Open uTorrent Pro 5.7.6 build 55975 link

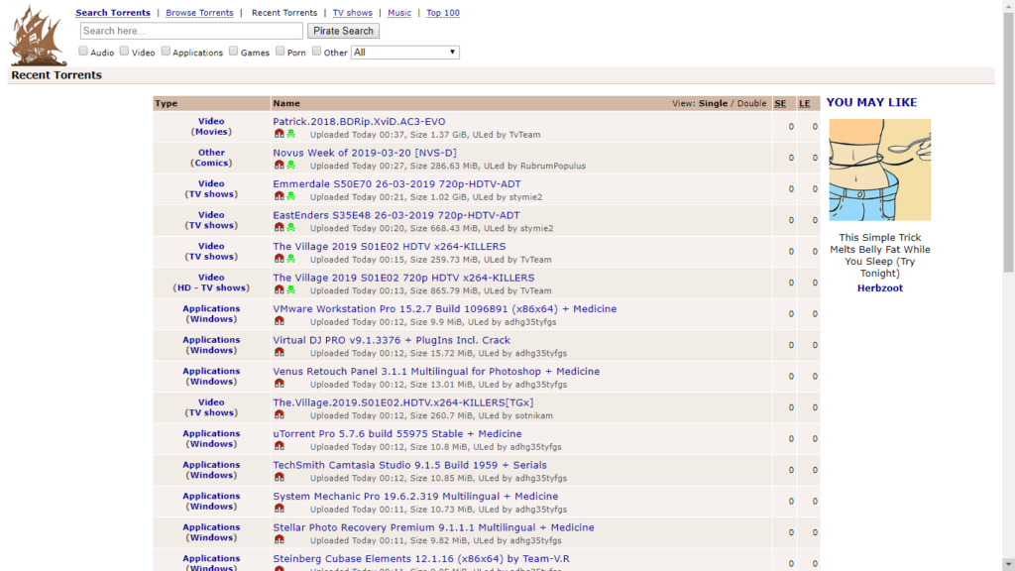click(x=397, y=434)
